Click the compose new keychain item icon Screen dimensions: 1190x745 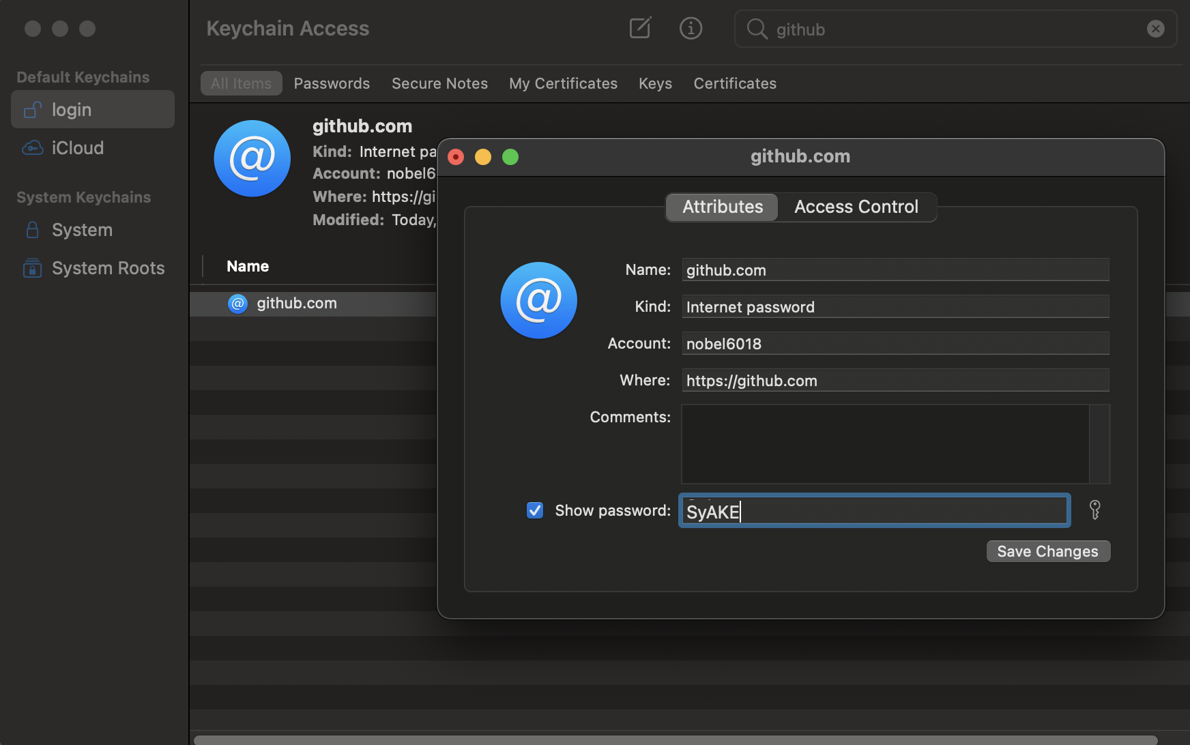pyautogui.click(x=640, y=28)
